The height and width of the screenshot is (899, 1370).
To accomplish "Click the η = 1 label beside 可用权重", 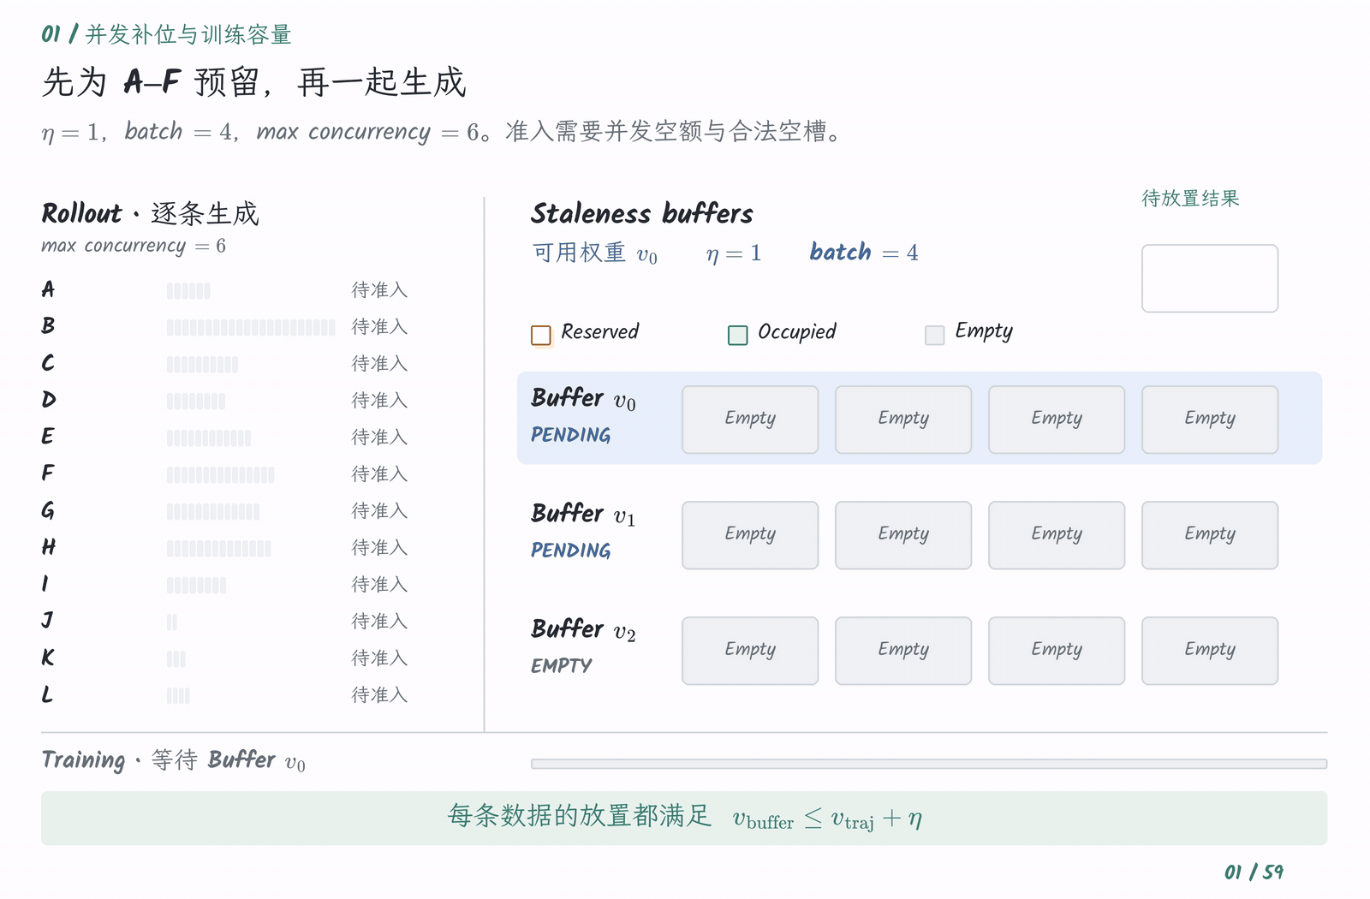I will [x=734, y=253].
